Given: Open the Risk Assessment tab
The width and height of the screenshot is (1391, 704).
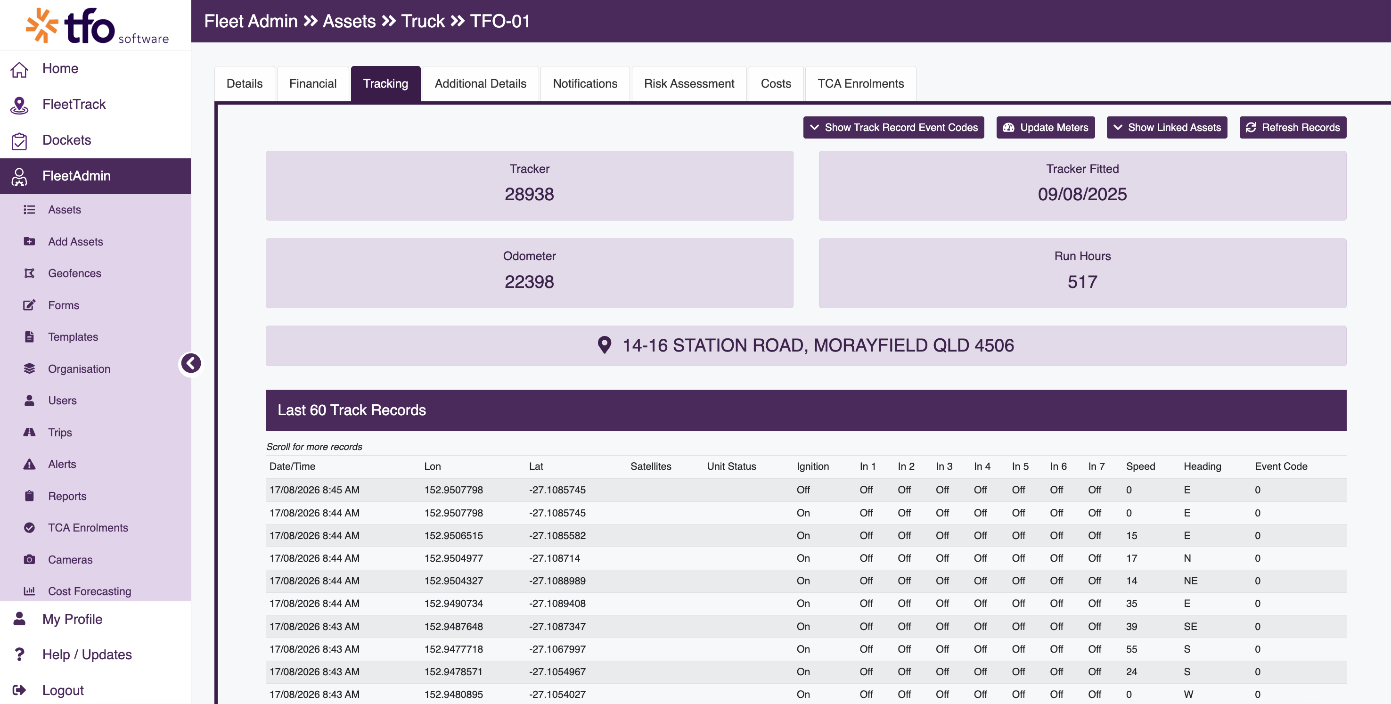Looking at the screenshot, I should pos(688,84).
